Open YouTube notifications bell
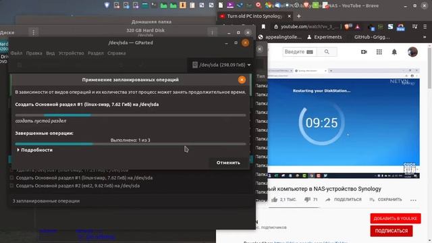 pos(394,52)
